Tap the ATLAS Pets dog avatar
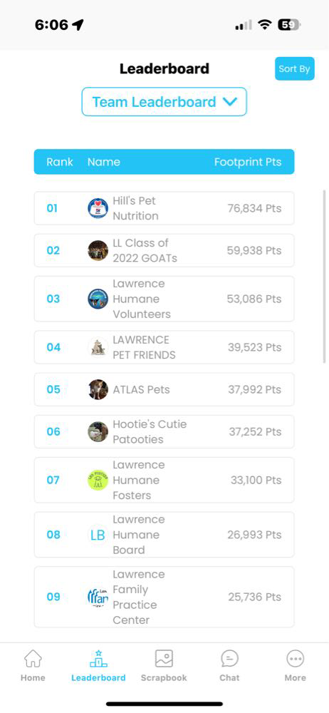The width and height of the screenshot is (329, 713). [98, 390]
